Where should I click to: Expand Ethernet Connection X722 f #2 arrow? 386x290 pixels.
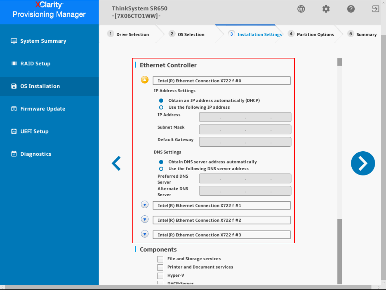point(145,219)
